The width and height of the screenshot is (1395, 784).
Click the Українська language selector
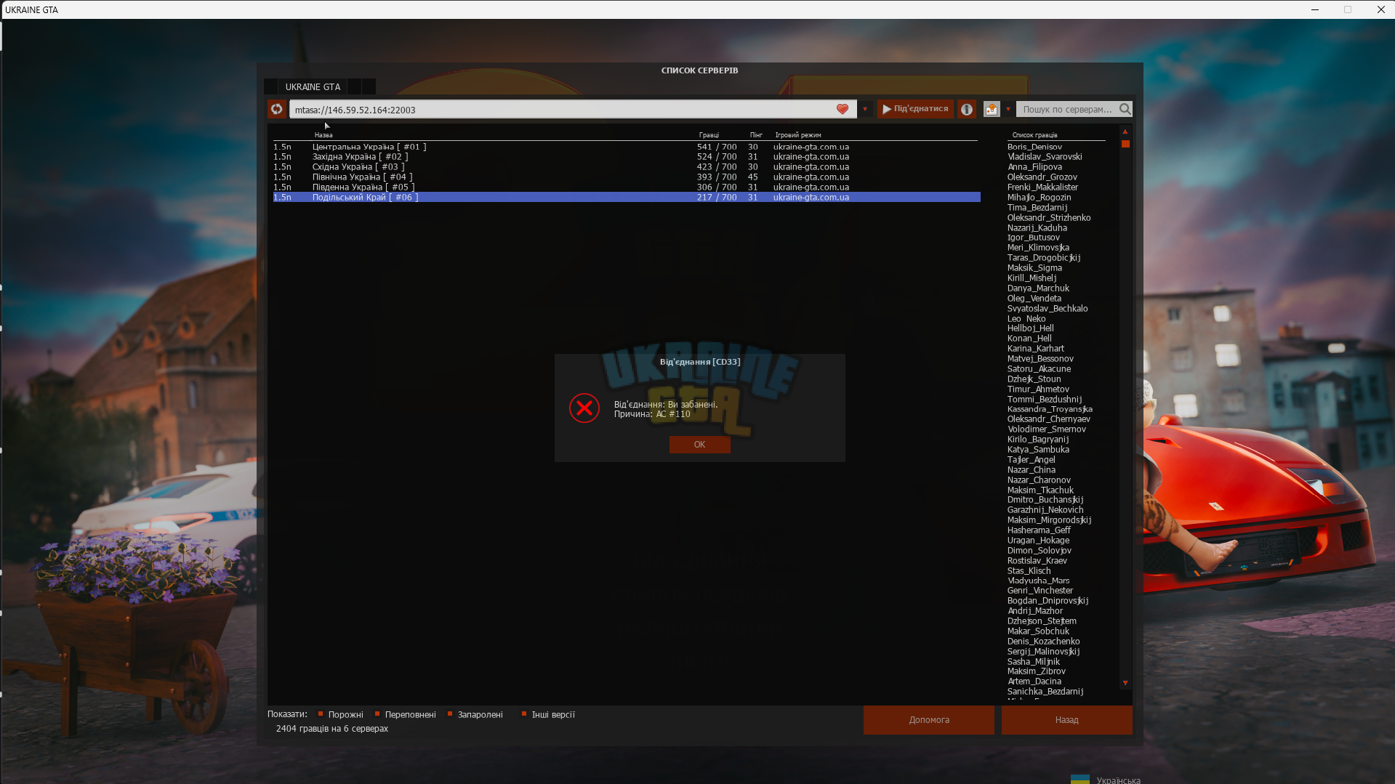coord(1106,780)
